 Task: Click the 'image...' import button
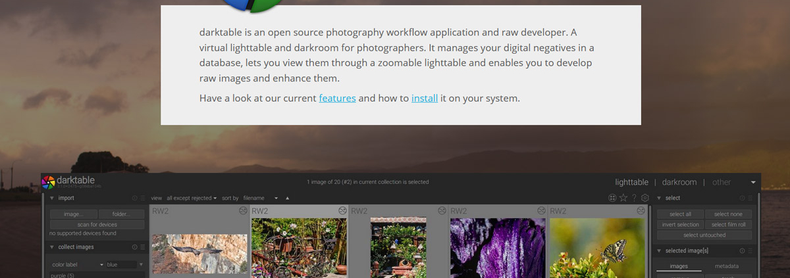point(73,214)
